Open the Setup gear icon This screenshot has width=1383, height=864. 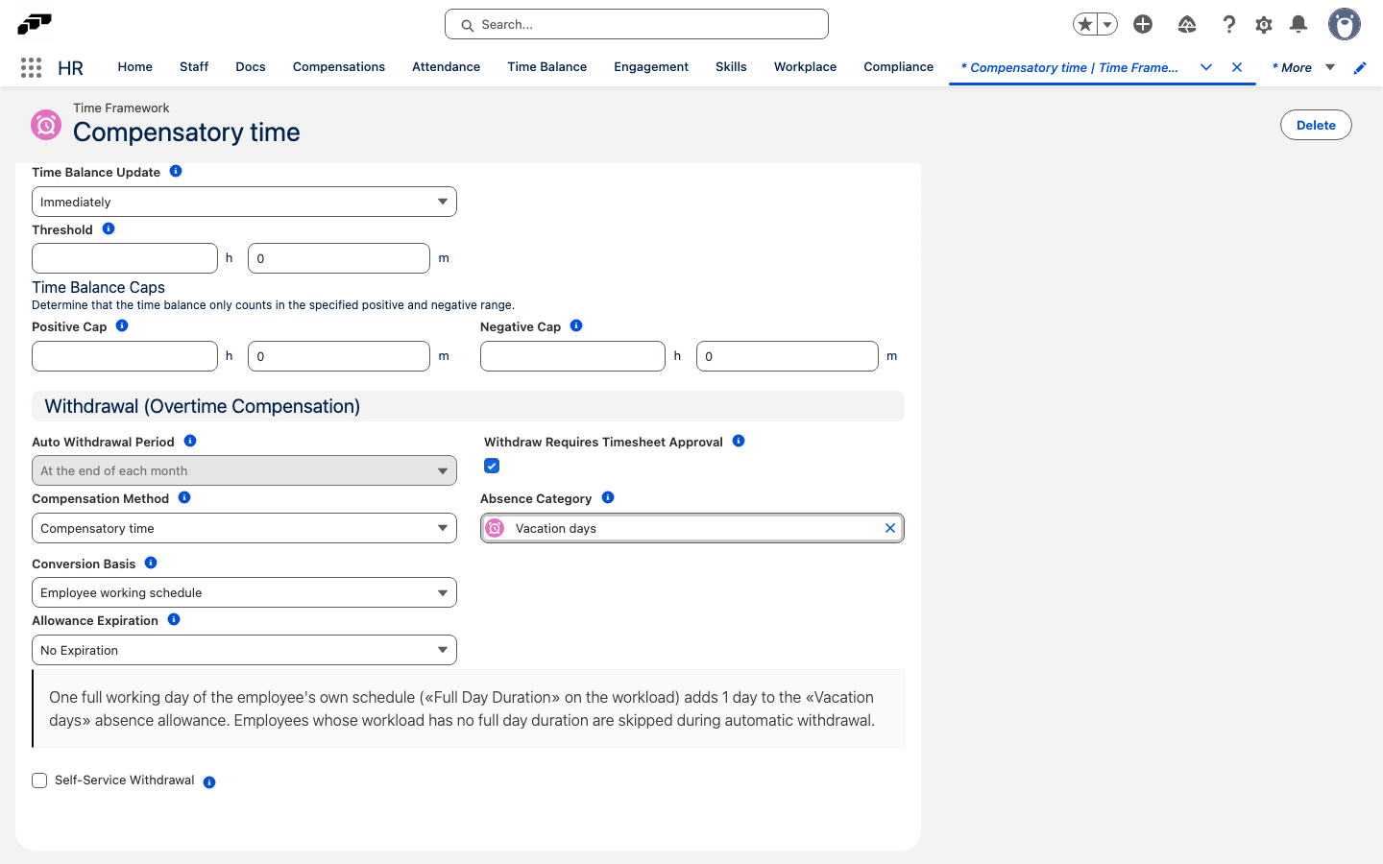1264,24
